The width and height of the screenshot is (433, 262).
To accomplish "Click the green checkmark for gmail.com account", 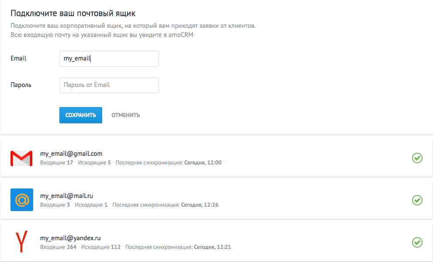I will coord(417,158).
